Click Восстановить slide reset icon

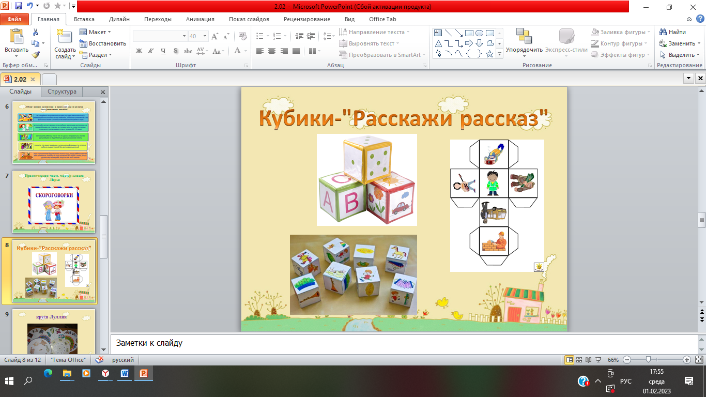[x=83, y=43]
